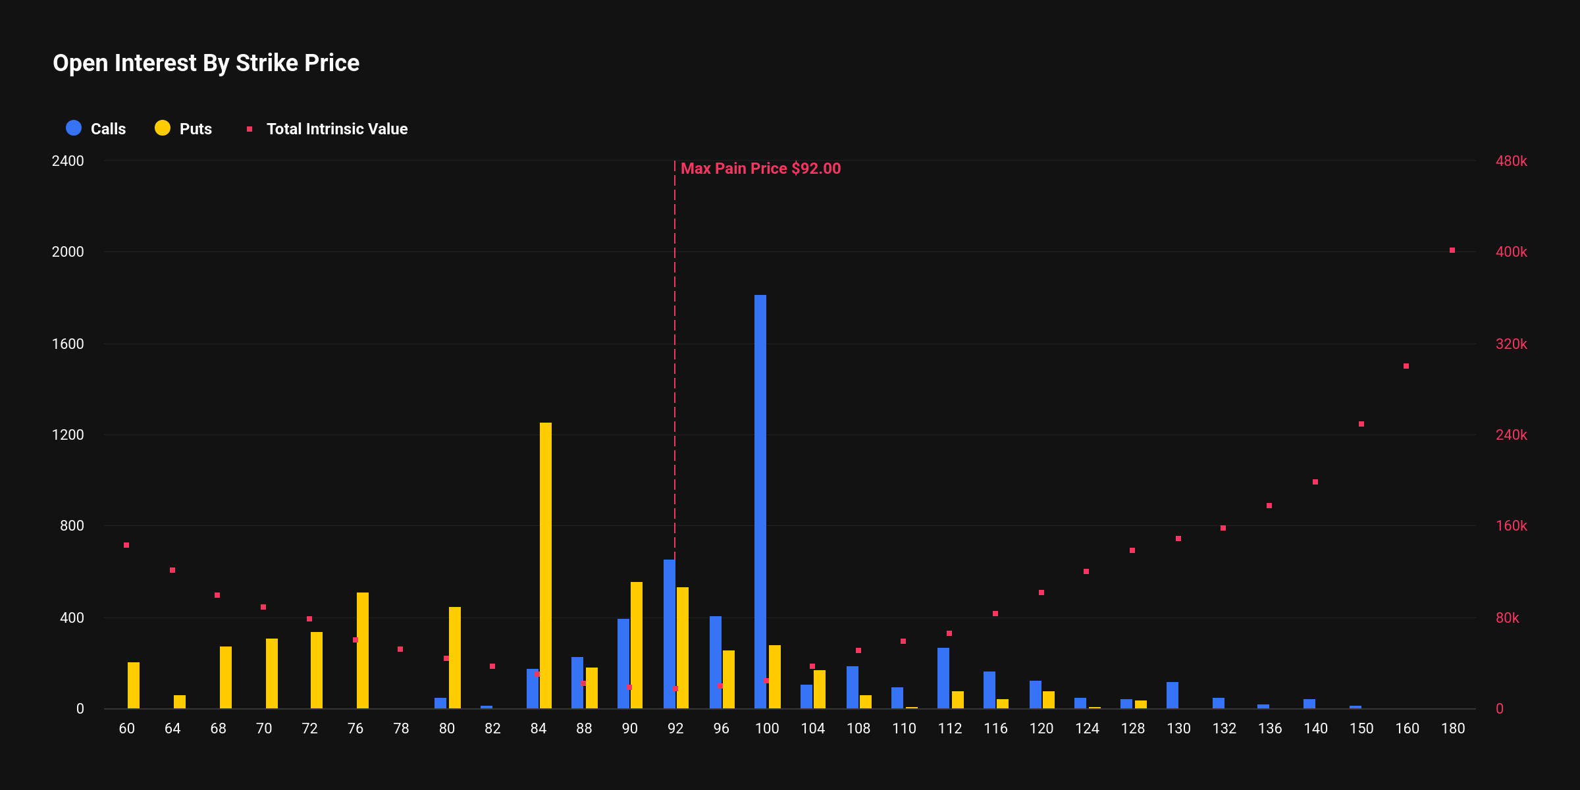Click the blue calls bar at strike 130
The width and height of the screenshot is (1580, 790).
click(1172, 695)
